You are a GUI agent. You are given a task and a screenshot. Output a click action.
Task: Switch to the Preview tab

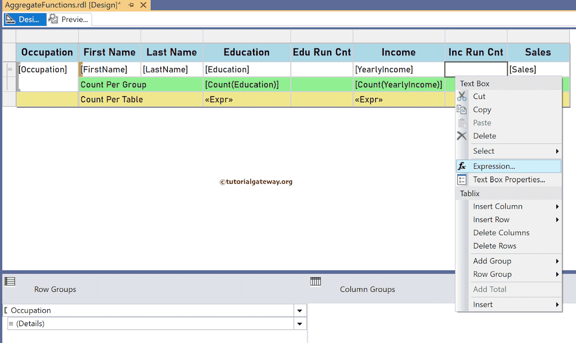coord(69,20)
